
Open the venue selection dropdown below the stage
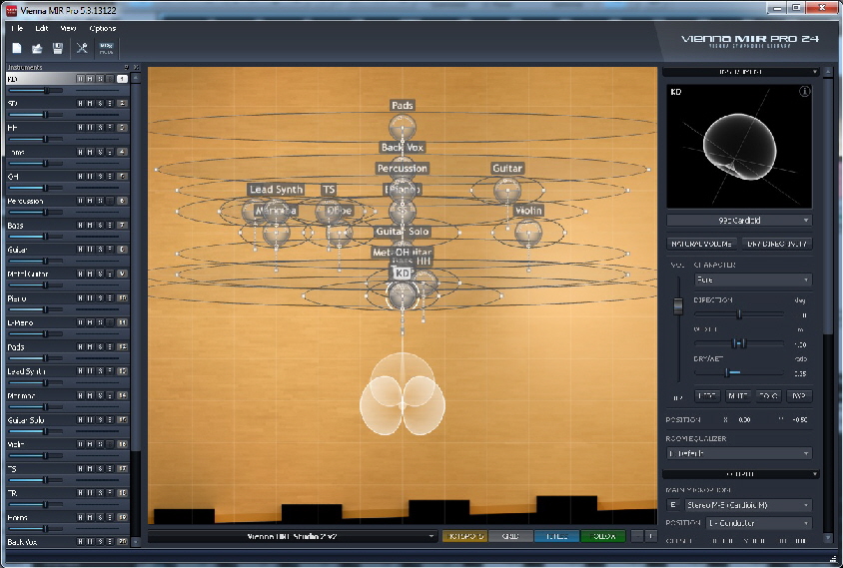pyautogui.click(x=292, y=536)
